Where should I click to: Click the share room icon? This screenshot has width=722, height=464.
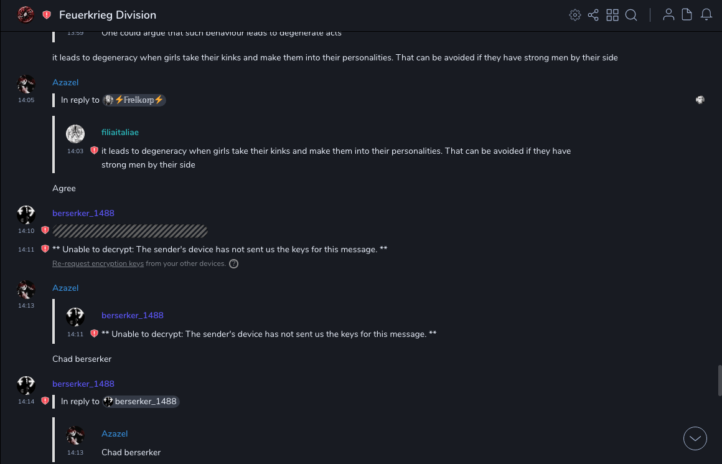pos(593,15)
